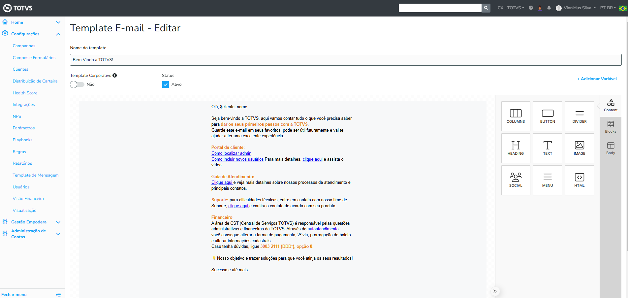628x298 pixels.
Task: Open Relatórios menu item
Action: coord(22,163)
